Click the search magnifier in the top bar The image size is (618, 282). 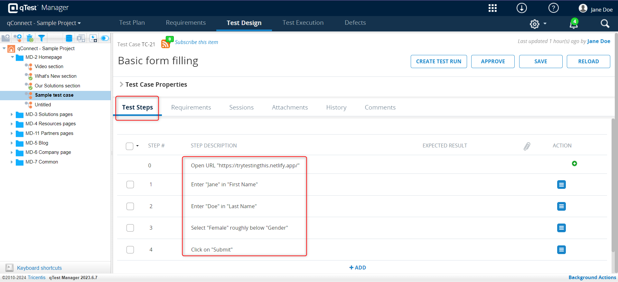coord(605,24)
